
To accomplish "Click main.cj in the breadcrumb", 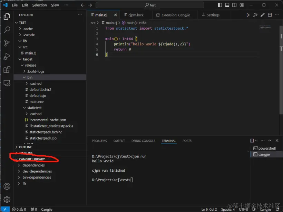I will [111, 23].
